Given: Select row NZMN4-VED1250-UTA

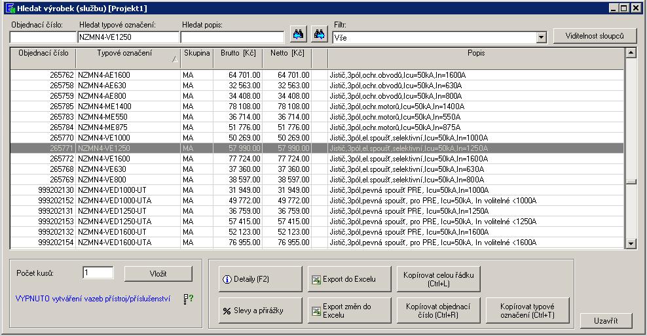Looking at the screenshot, I should 317,222.
